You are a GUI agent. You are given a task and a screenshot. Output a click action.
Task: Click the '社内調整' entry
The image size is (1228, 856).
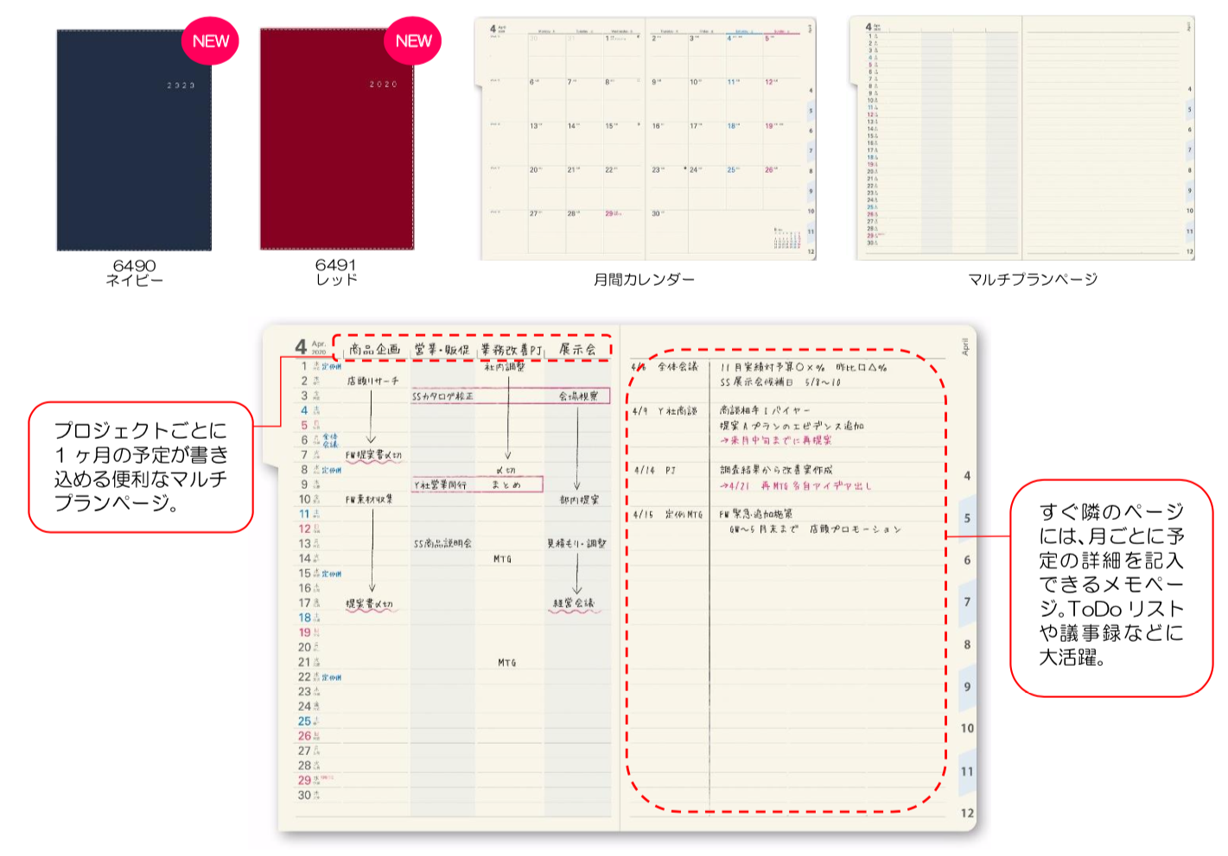coord(504,367)
